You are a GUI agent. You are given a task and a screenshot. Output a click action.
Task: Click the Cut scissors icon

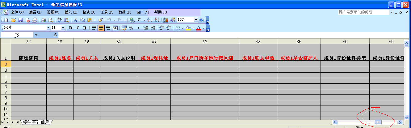75,20
